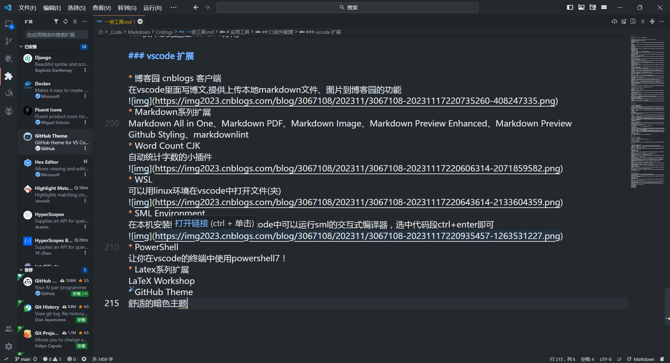
Task: Toggle the bottom panel visibility
Action: pyautogui.click(x=581, y=7)
